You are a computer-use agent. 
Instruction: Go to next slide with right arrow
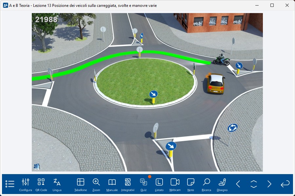pyautogui.click(x=269, y=184)
